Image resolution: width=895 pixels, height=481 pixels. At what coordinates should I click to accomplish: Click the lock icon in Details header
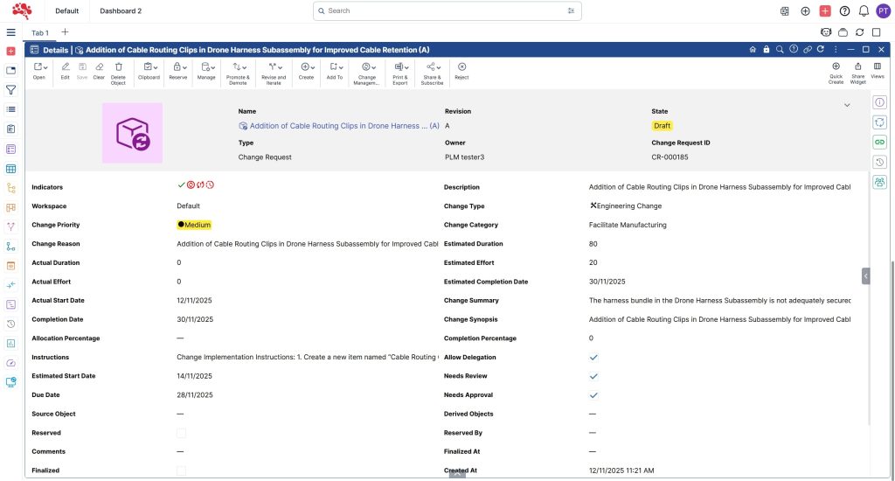(x=766, y=50)
